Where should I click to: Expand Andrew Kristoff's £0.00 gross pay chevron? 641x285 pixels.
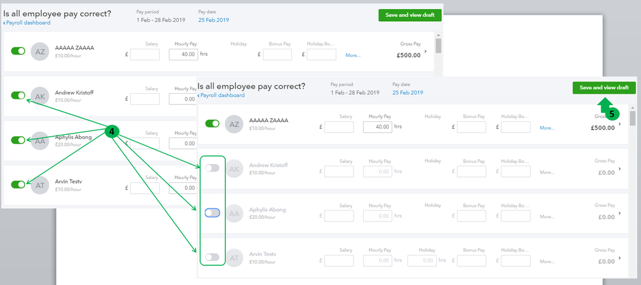[619, 169]
